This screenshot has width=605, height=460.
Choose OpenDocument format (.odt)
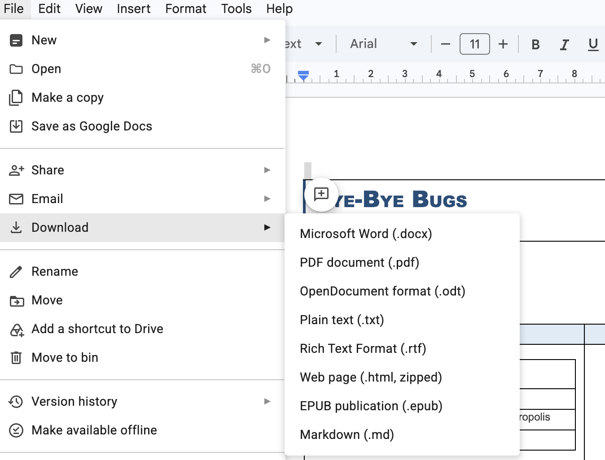(402, 291)
